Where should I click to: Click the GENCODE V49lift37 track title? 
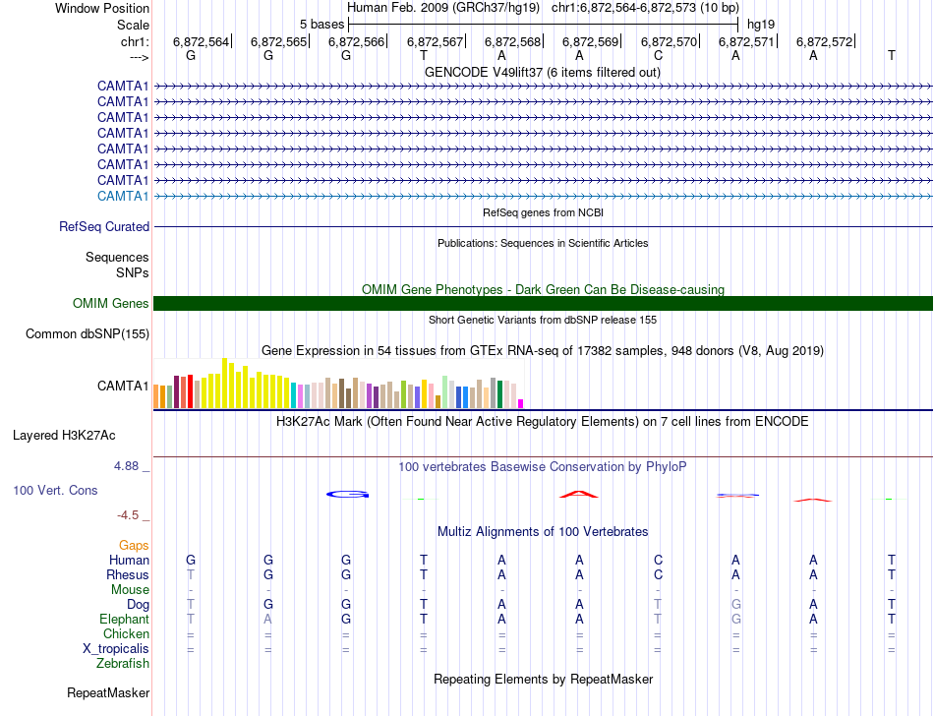pyautogui.click(x=542, y=72)
